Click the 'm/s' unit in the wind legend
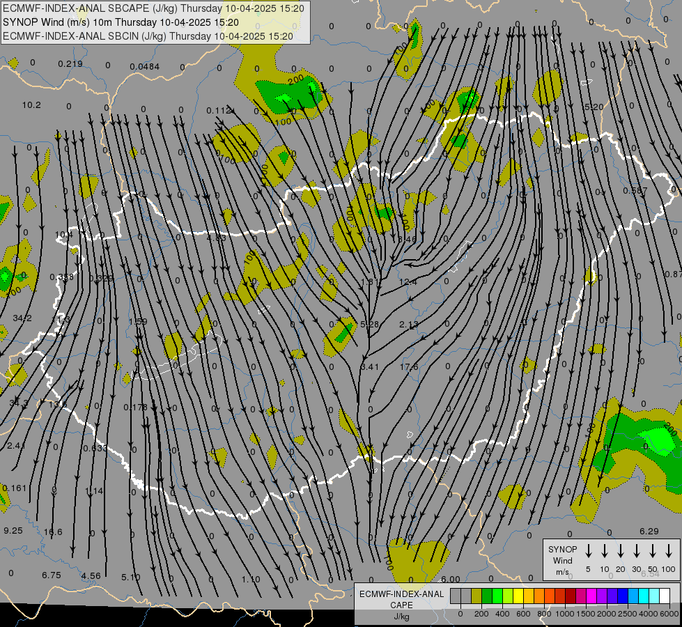 click(562, 572)
